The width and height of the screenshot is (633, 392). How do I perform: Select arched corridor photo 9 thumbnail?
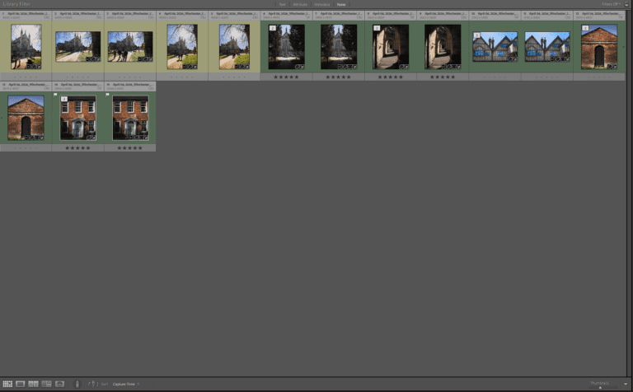pyautogui.click(x=443, y=47)
